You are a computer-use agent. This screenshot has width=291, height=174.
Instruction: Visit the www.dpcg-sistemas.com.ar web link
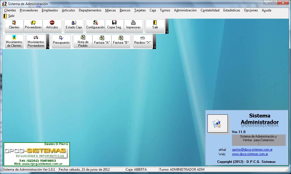(x=250, y=154)
